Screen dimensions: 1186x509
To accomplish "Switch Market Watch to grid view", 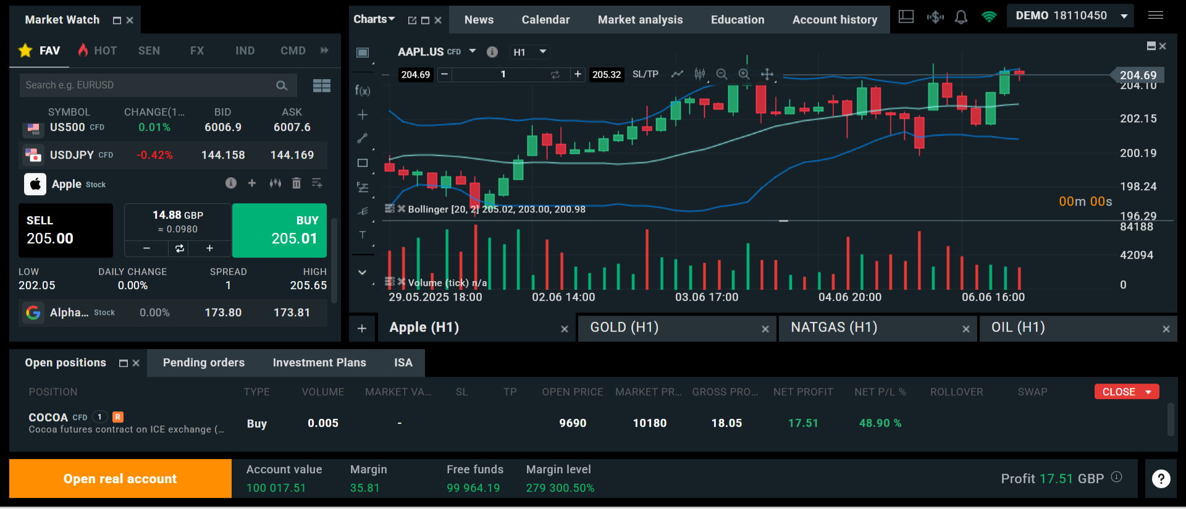I will (321, 85).
